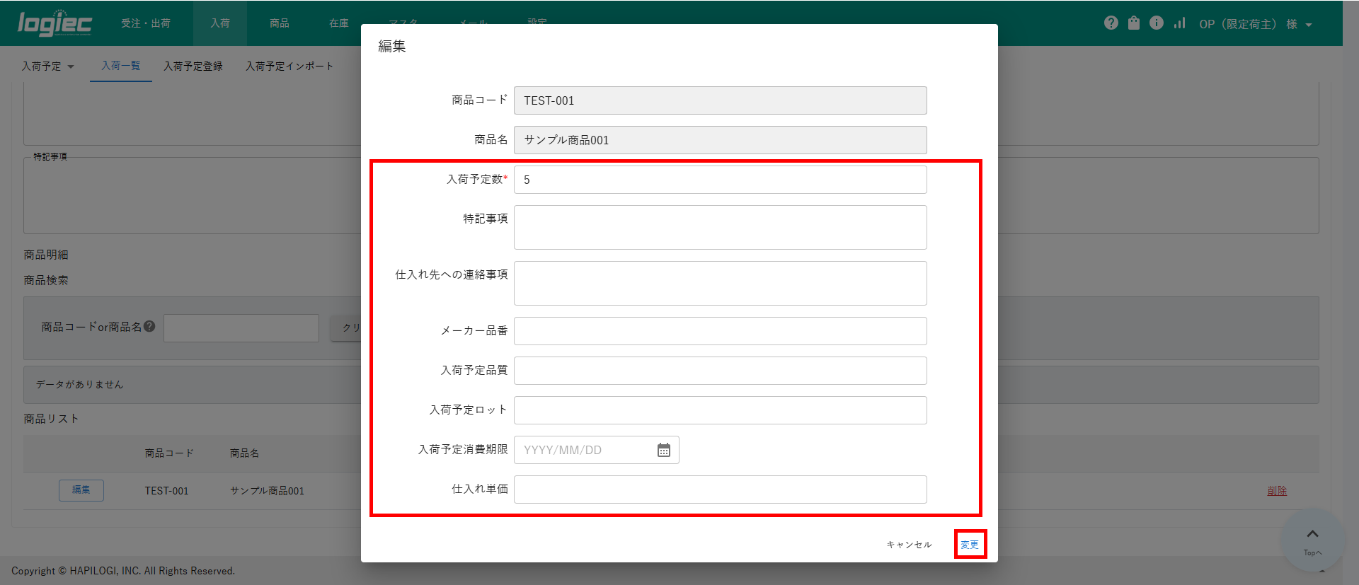Image resolution: width=1359 pixels, height=585 pixels.
Task: Click the 仕入れ単価 input field
Action: (x=720, y=490)
